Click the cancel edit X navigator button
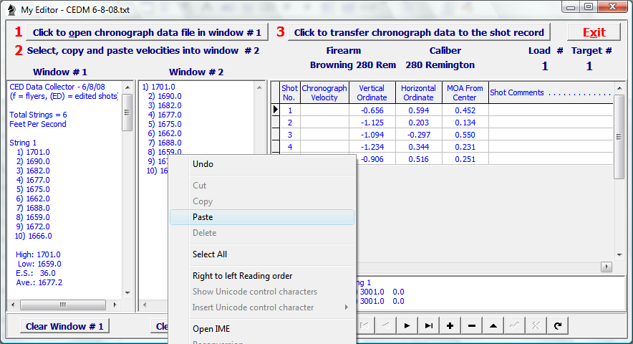Screen dimensions: 633x344 pos(536,326)
